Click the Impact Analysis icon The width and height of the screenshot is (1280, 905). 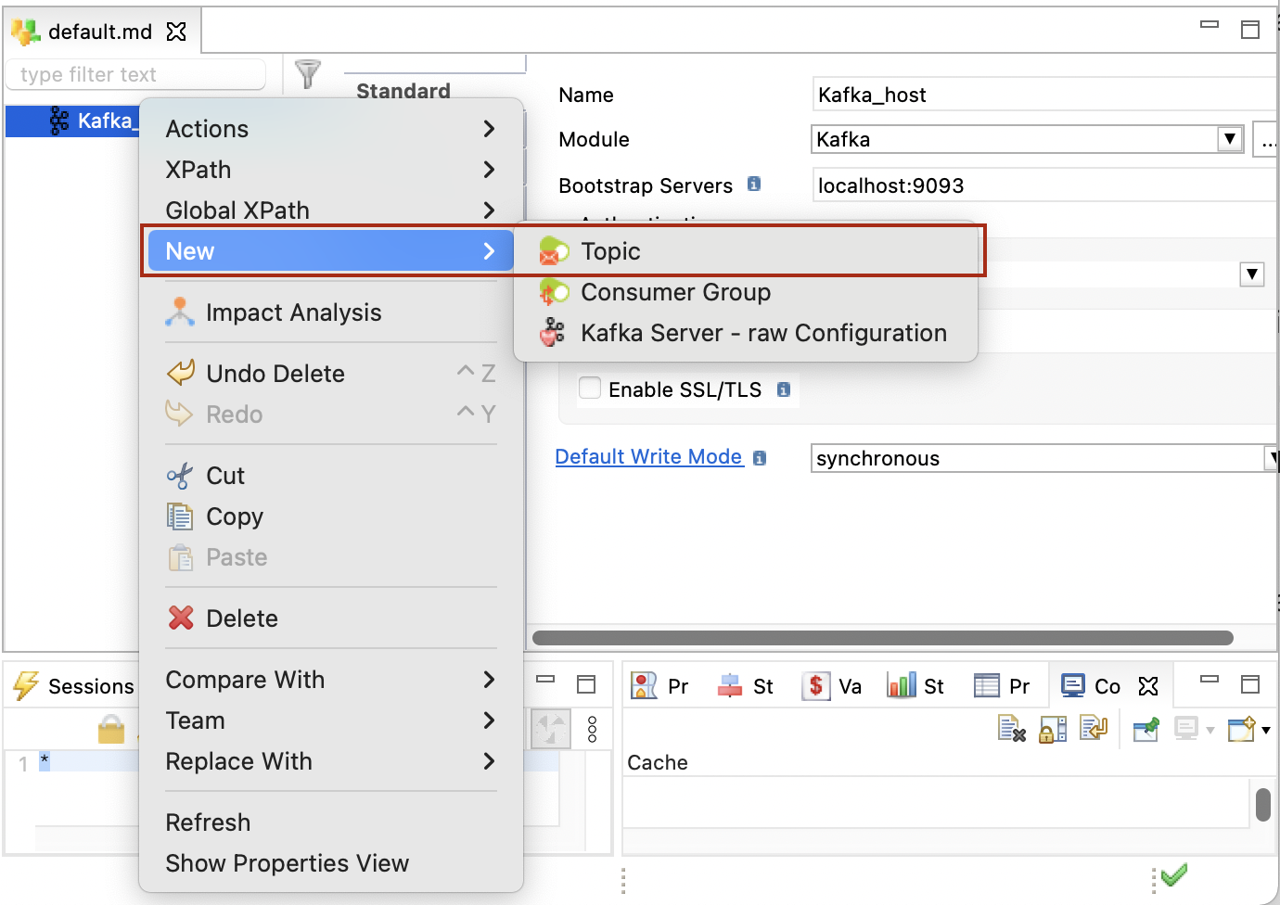pos(180,312)
